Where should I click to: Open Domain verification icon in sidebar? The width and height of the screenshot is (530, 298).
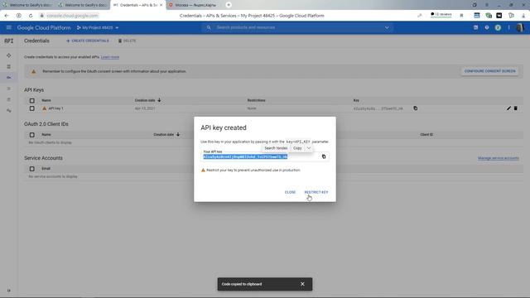click(9, 99)
